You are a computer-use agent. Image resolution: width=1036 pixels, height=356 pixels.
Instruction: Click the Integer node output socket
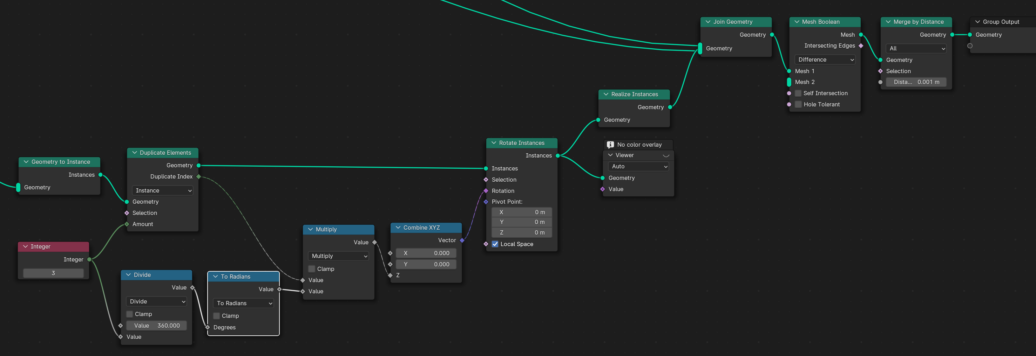[89, 260]
